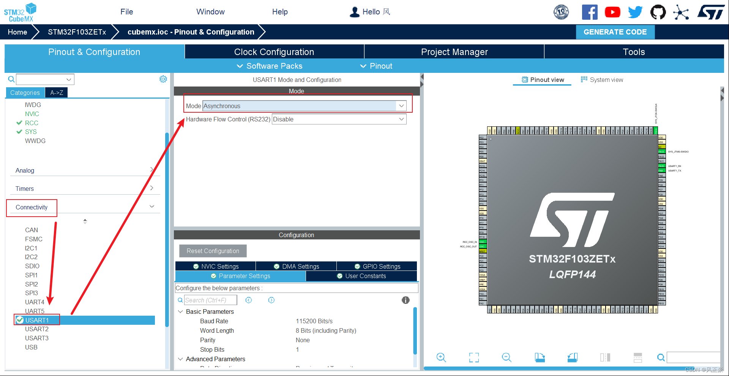Select the Categories tab
The width and height of the screenshot is (729, 376).
pos(25,93)
